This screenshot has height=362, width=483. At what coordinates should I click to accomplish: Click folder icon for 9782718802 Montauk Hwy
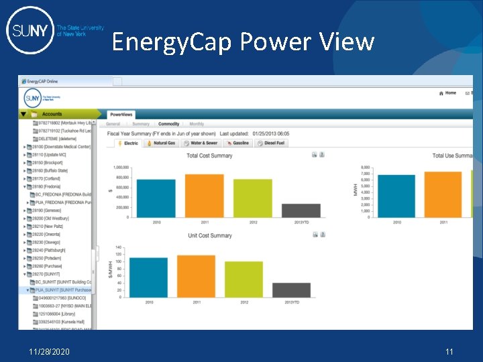36,123
